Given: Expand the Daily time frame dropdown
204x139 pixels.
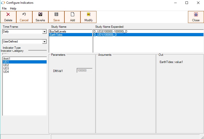Looking at the screenshot, I should 45,32.
